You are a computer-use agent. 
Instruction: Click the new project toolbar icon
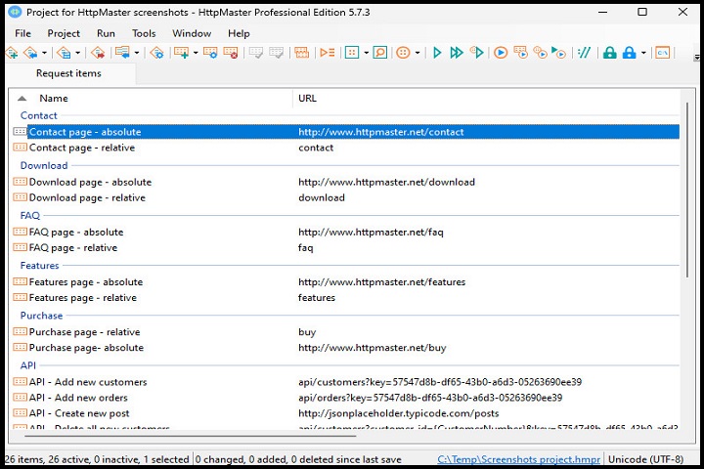click(12, 53)
